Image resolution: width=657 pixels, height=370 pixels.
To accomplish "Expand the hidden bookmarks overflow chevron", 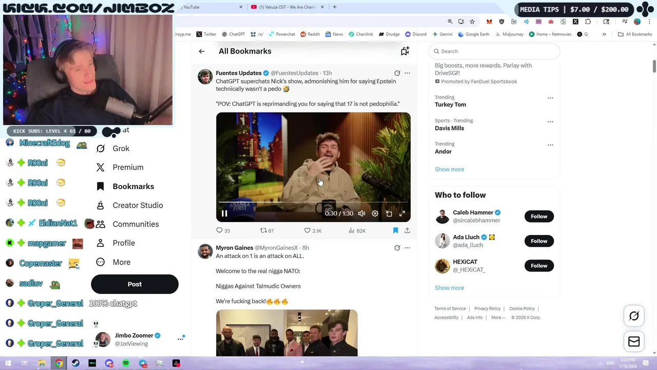I will (x=604, y=34).
